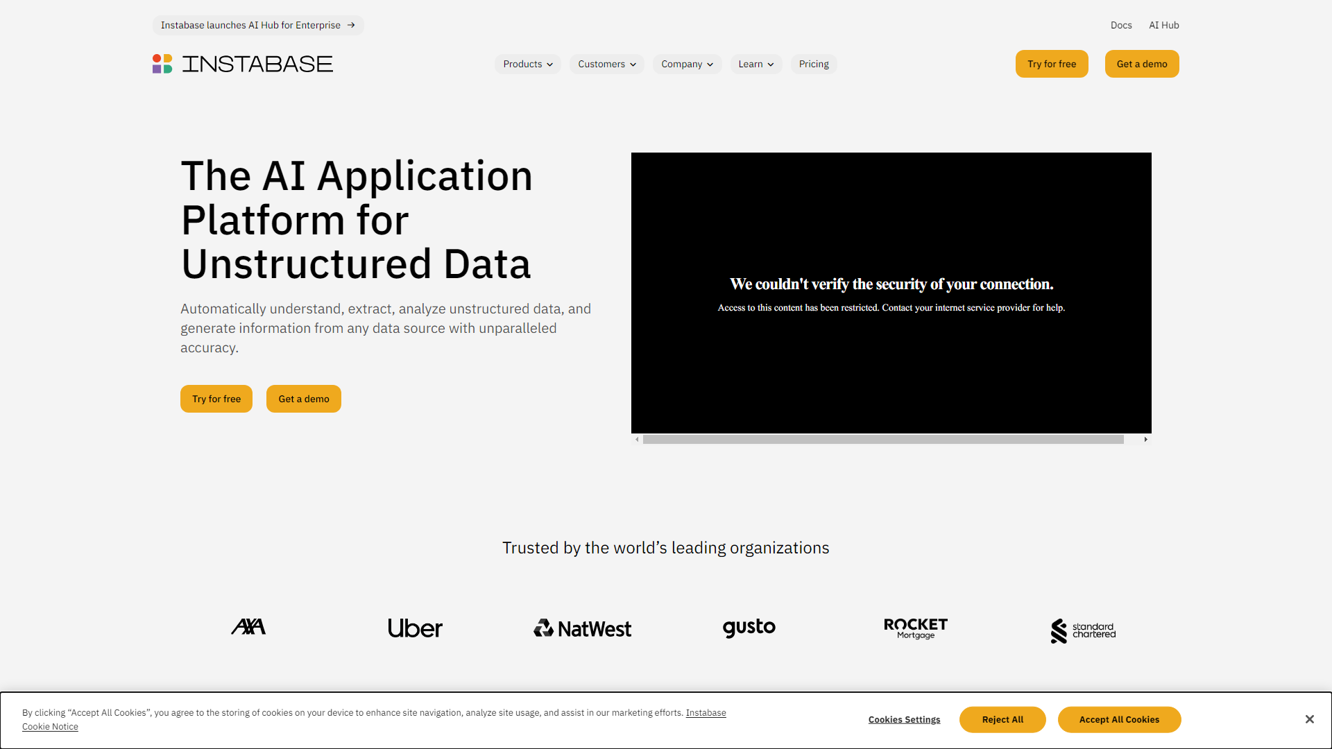Click the gusto logo
This screenshot has width=1332, height=749.
click(x=749, y=628)
